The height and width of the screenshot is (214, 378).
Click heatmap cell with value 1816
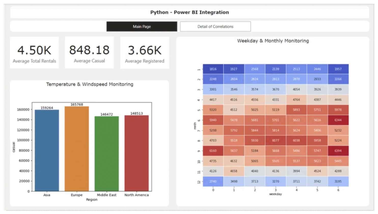point(213,69)
